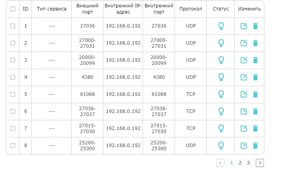Image resolution: width=283 pixels, height=182 pixels.
Task: Toggle status bulb for port 4380 rule
Action: point(221,77)
